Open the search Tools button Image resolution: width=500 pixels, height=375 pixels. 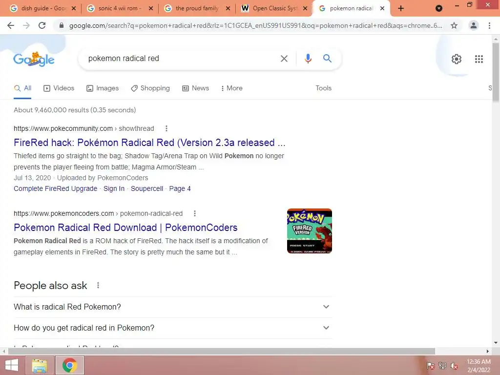tap(323, 88)
